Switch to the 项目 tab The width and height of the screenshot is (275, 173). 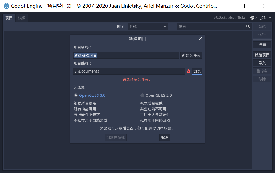9,18
